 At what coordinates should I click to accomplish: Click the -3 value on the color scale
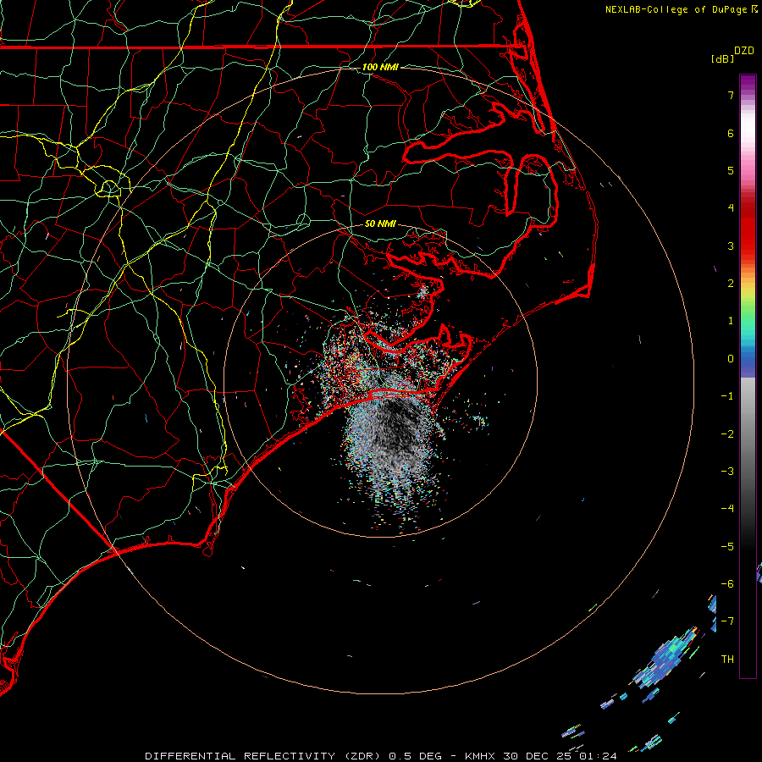pos(727,472)
